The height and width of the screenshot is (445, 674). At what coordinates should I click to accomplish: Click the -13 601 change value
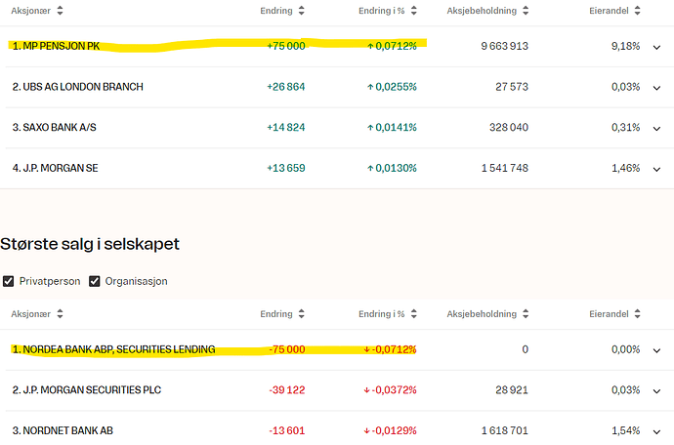tap(287, 430)
